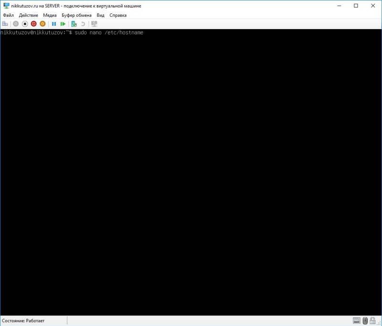Create a checkpoint of the machine

pyautogui.click(x=73, y=23)
